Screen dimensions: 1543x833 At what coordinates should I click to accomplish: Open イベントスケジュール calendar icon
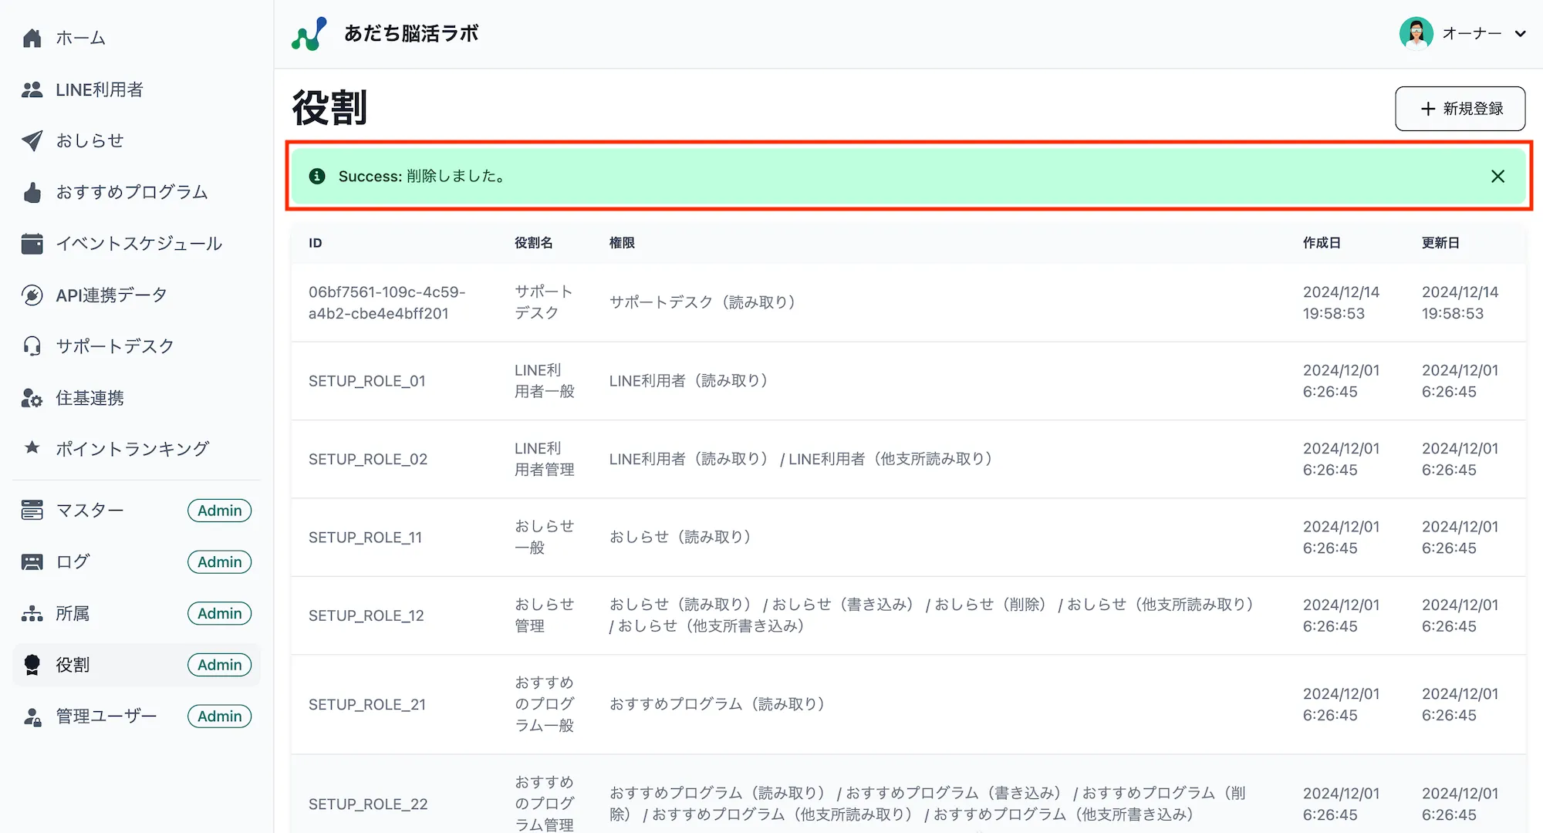tap(32, 244)
